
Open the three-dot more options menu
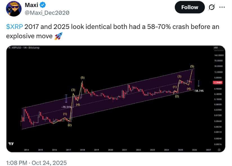coord(222,7)
